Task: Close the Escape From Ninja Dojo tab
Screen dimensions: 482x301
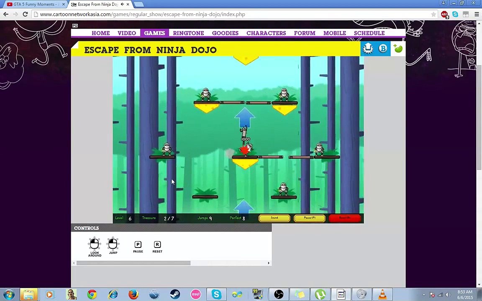Action: click(128, 4)
